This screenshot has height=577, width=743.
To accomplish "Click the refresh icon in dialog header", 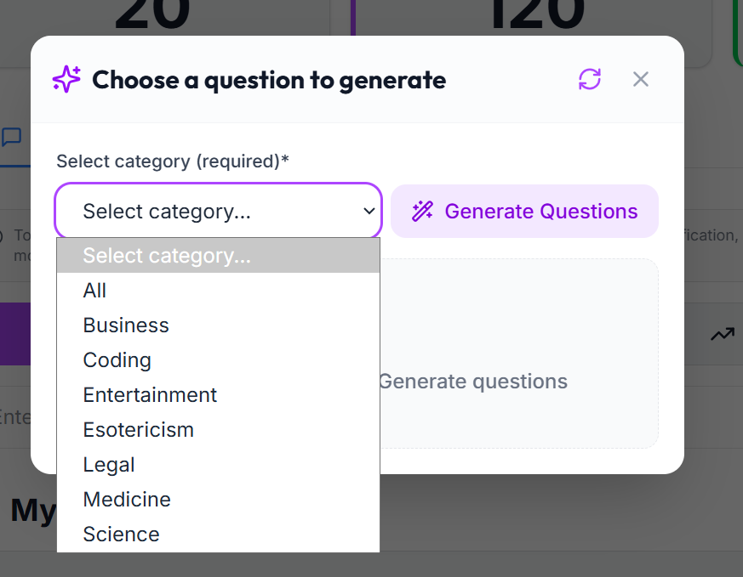I will 590,79.
